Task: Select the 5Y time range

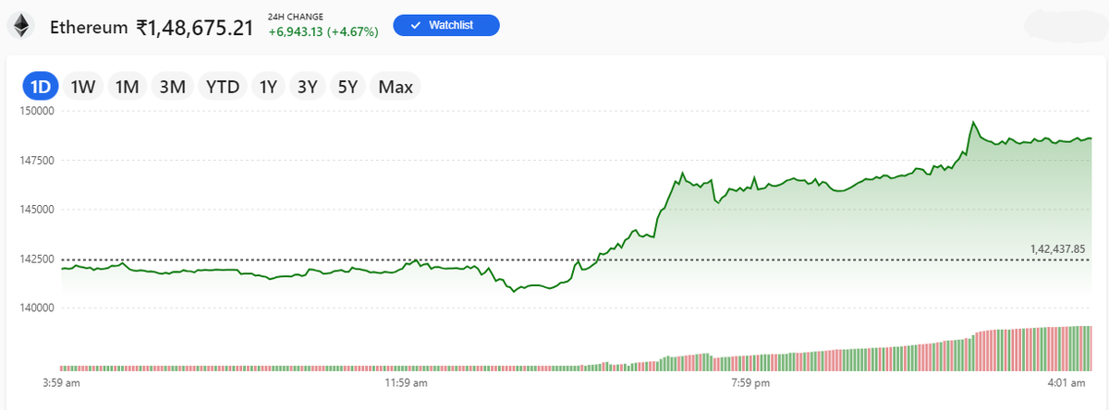Action: (x=347, y=87)
